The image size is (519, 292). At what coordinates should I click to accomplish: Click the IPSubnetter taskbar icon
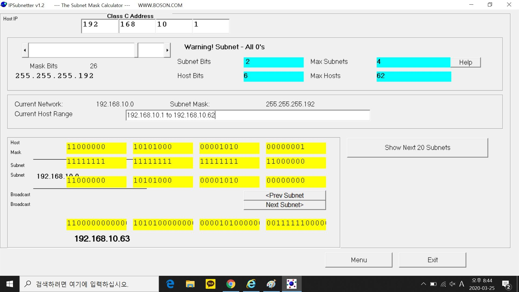coord(292,284)
